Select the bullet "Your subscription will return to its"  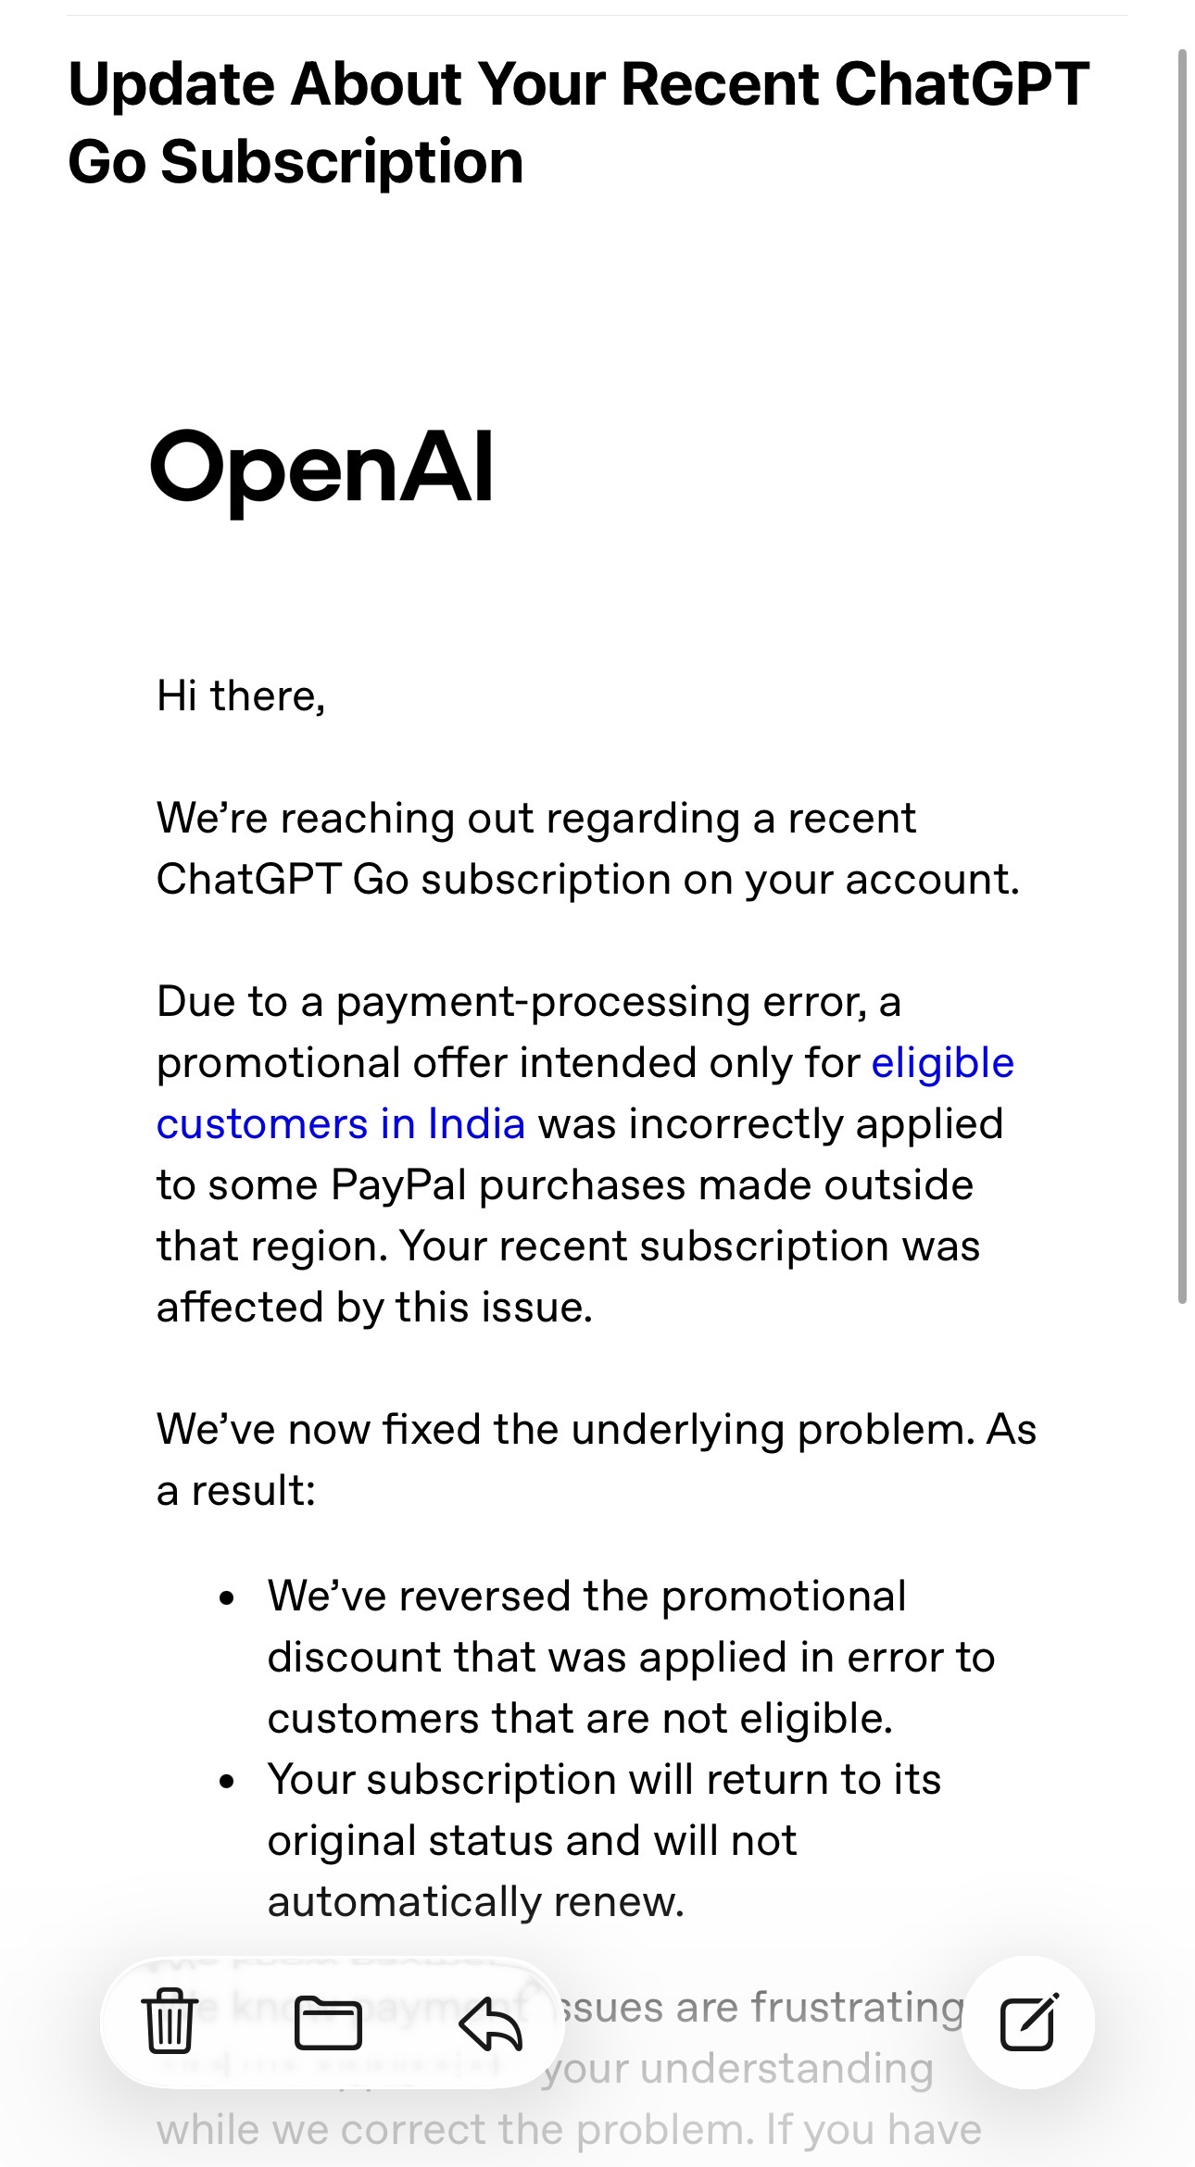pyautogui.click(x=604, y=1841)
